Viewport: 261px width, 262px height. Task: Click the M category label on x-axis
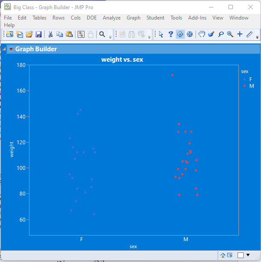tap(186, 239)
